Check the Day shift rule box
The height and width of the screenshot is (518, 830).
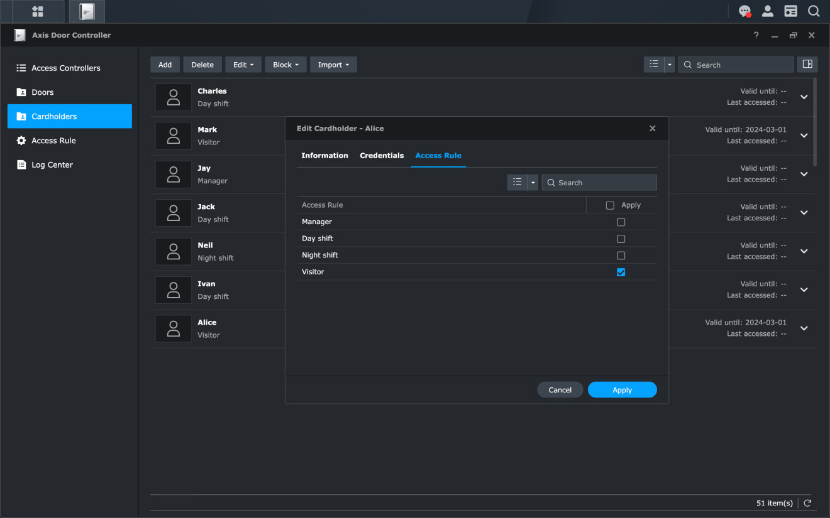(x=621, y=239)
